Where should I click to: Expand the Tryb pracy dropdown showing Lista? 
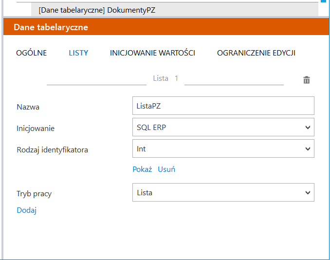pos(223,192)
